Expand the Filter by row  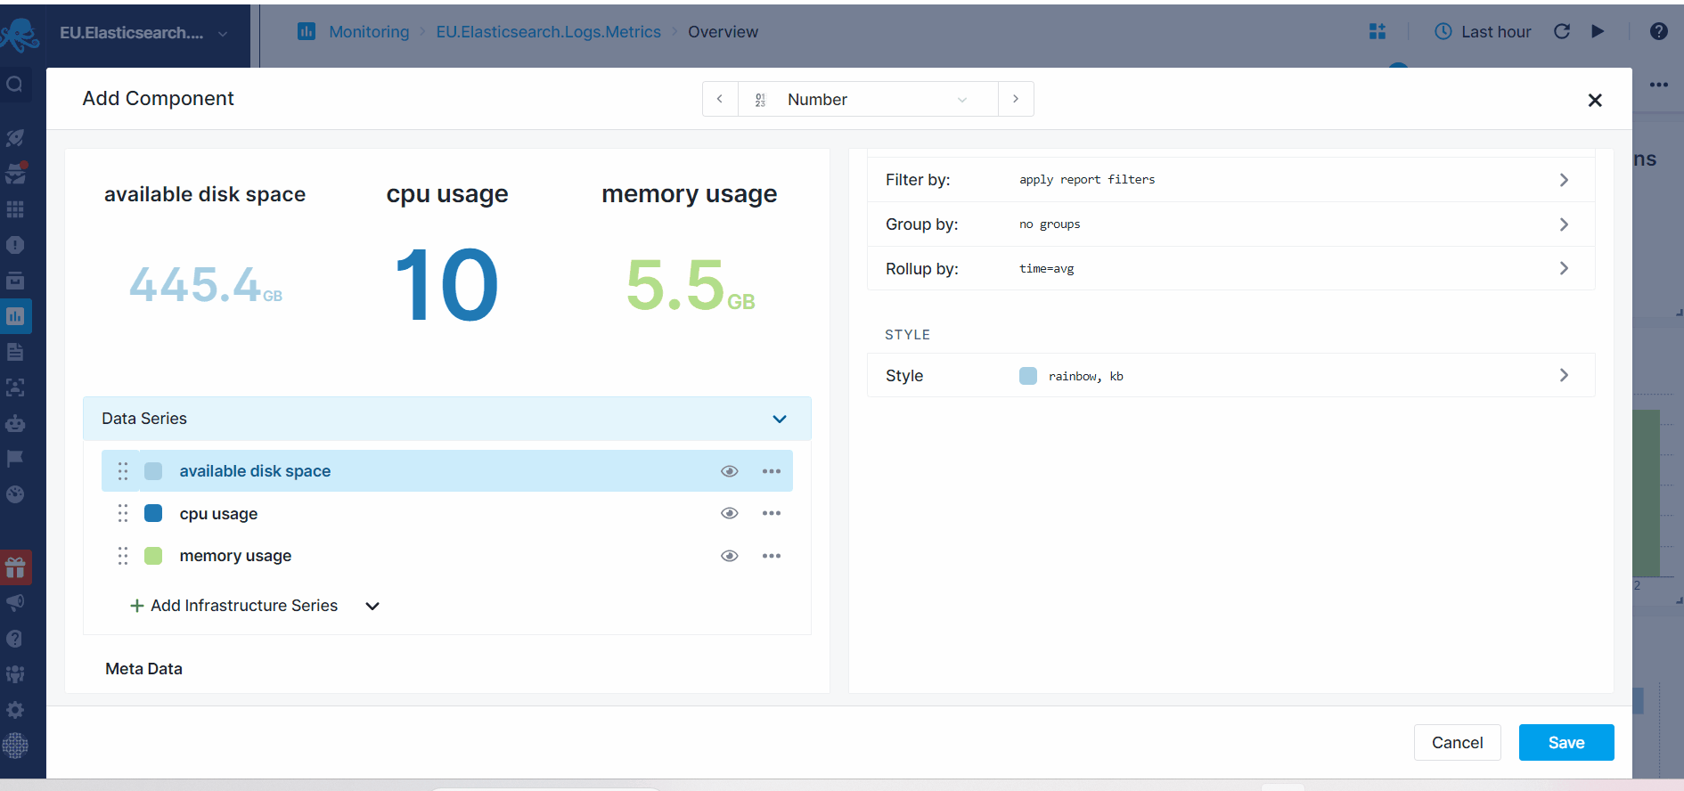coord(1230,180)
